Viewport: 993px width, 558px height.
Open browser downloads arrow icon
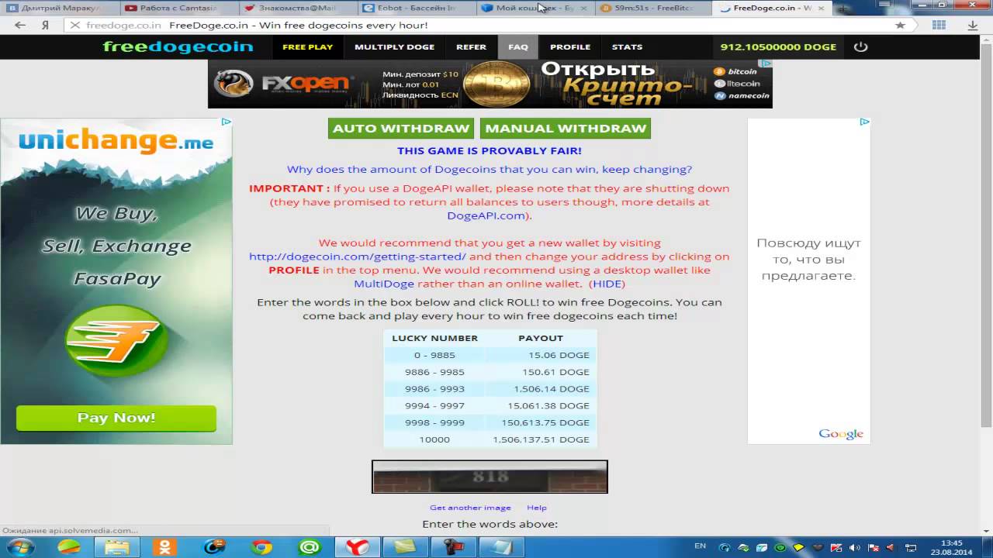[x=974, y=25]
